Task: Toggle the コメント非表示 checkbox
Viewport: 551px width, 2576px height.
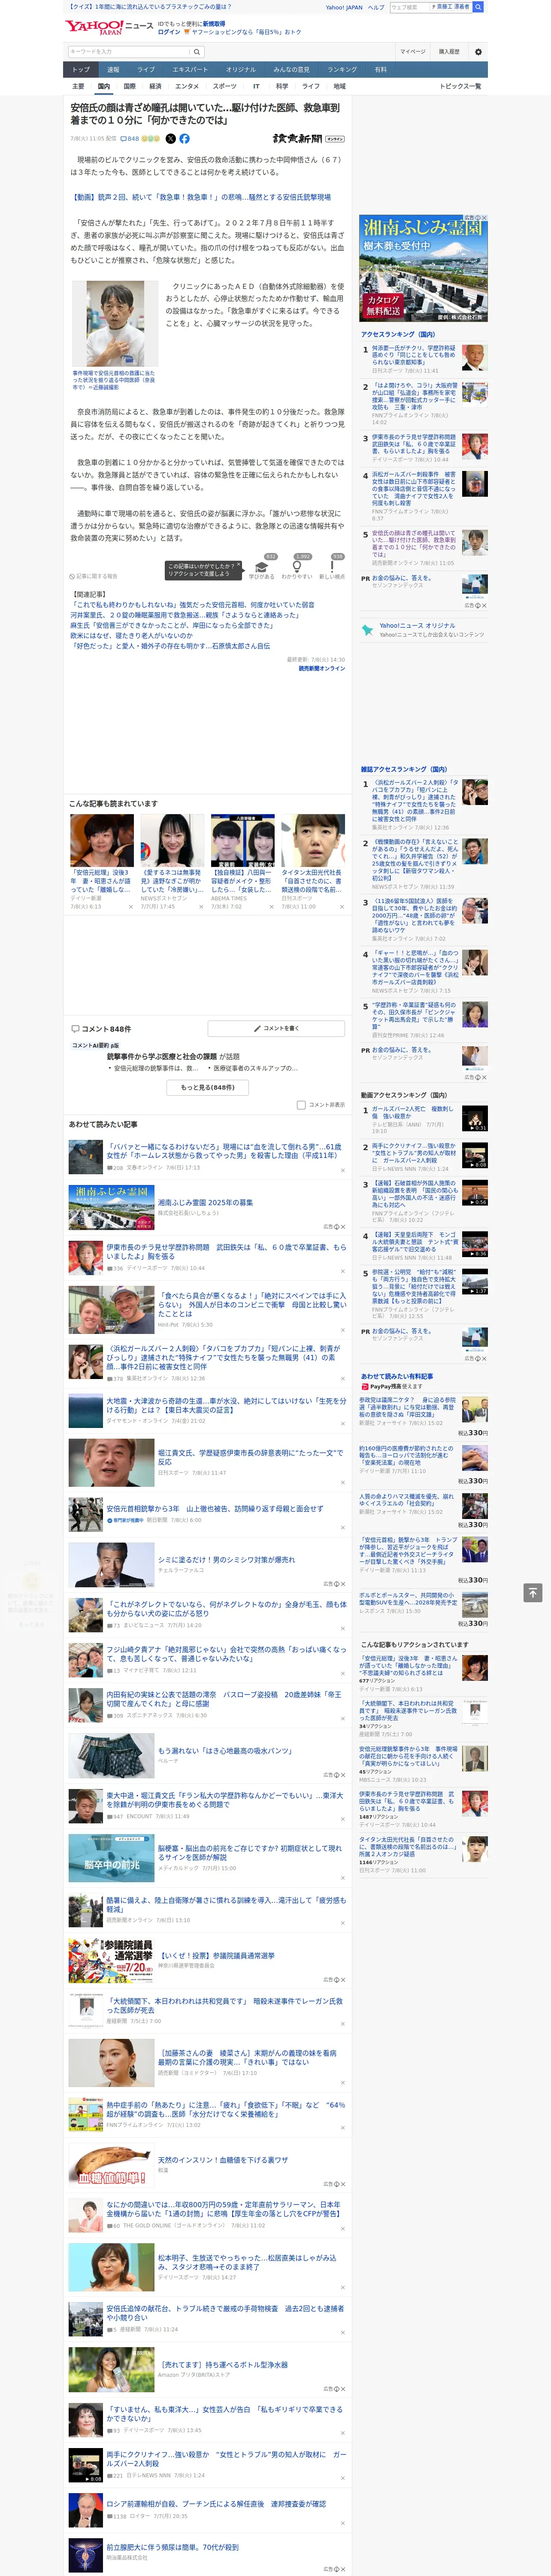Action: tap(301, 1105)
